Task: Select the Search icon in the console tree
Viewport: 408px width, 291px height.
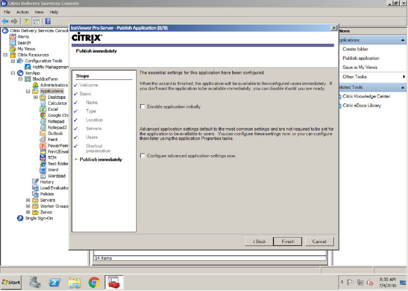Action: click(x=13, y=43)
